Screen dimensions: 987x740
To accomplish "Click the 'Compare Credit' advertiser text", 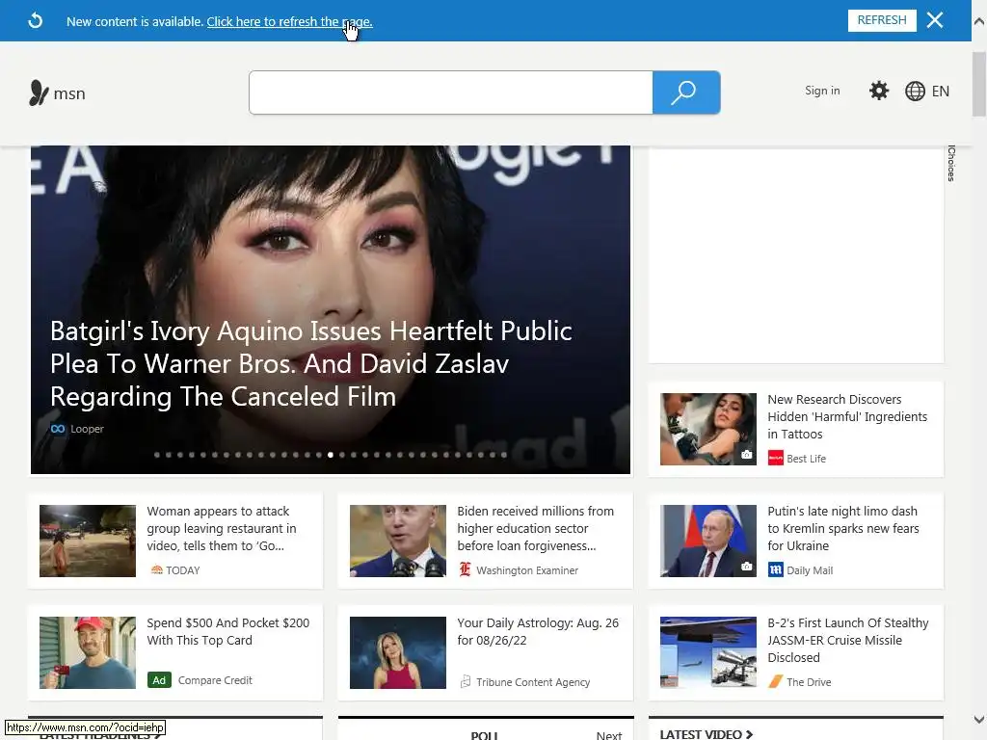I will [x=215, y=680].
